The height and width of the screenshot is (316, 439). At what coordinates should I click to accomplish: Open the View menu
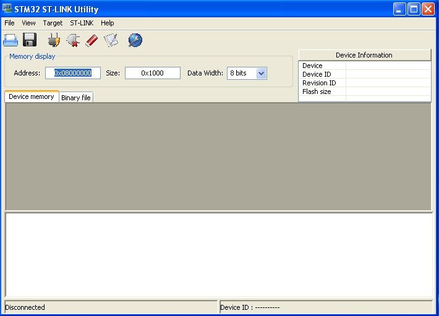tap(28, 23)
